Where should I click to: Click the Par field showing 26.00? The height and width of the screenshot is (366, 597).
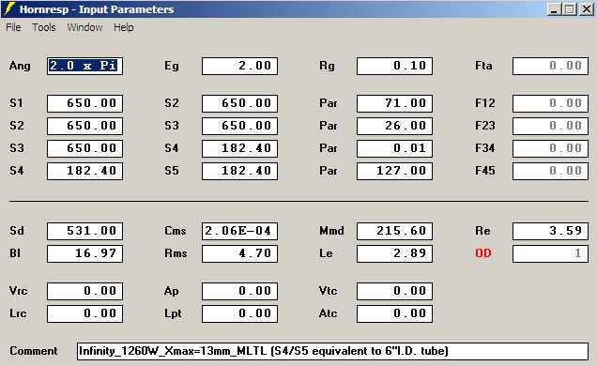395,126
